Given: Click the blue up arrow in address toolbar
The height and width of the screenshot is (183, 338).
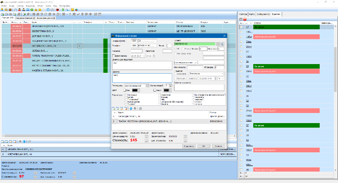Looking at the screenshot, I should (x=131, y=108).
